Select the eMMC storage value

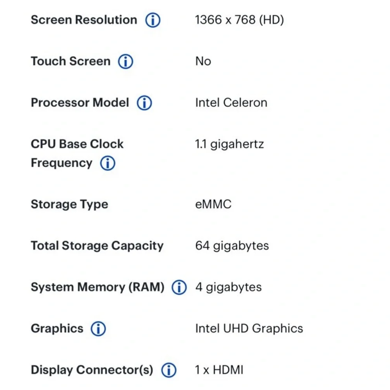tap(213, 204)
